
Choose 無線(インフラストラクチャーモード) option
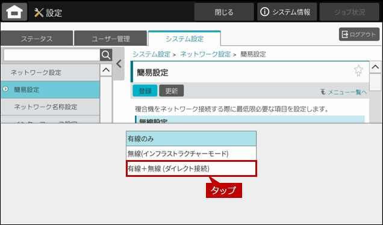coord(191,153)
